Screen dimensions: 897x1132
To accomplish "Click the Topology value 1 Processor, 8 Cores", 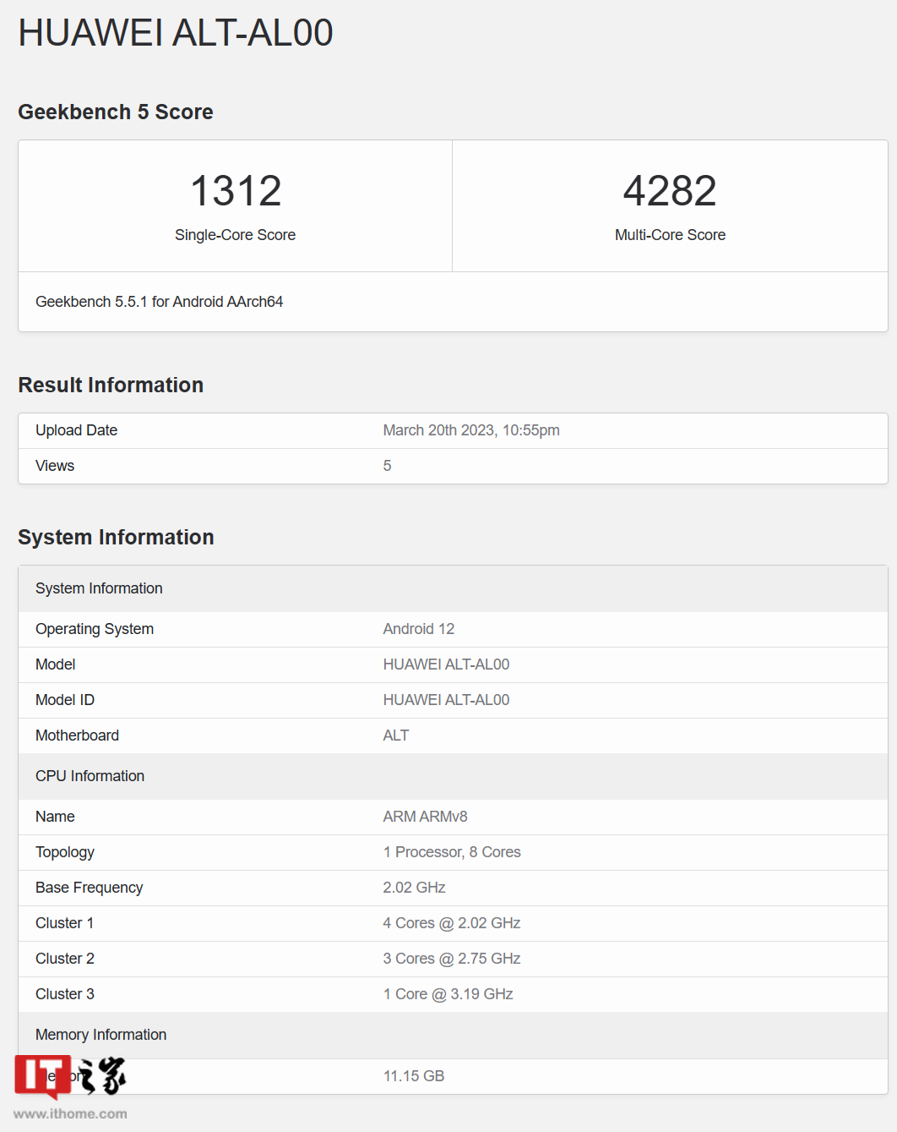I will click(x=451, y=852).
